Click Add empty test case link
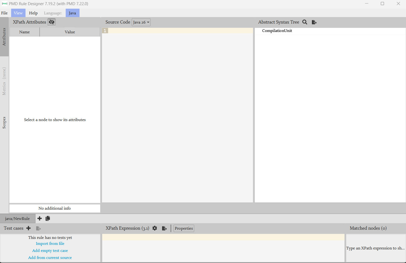The height and width of the screenshot is (263, 406). [50, 251]
